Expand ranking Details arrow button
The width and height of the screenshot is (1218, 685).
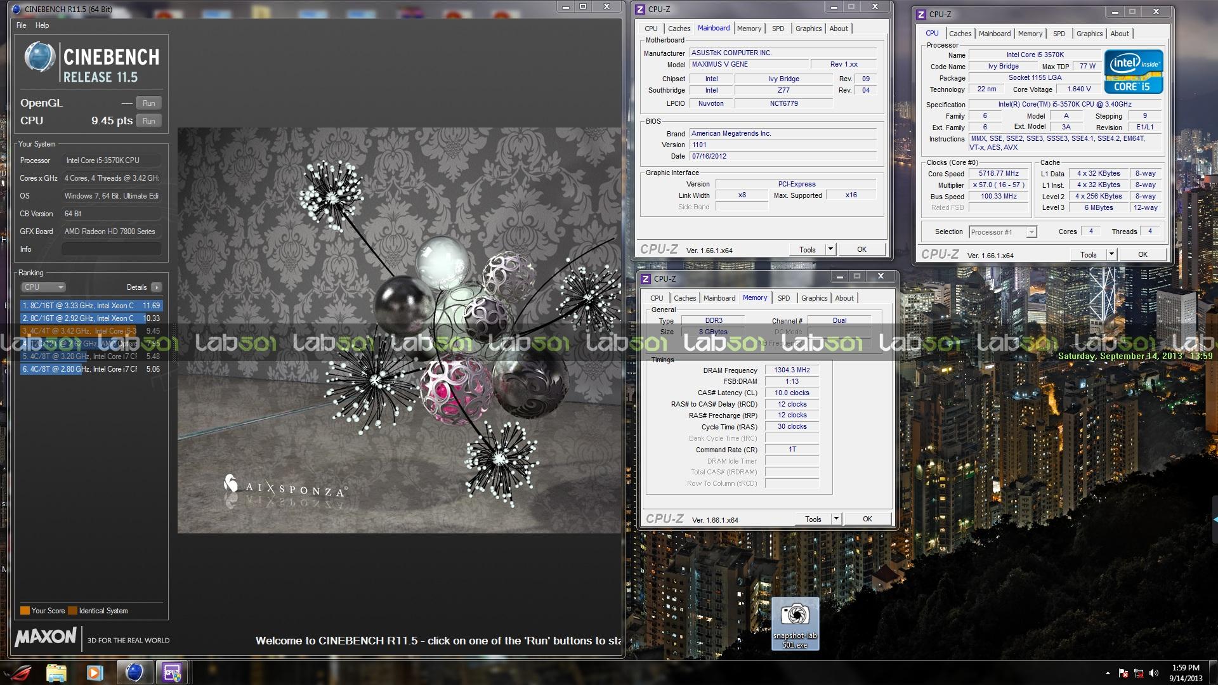pyautogui.click(x=157, y=287)
